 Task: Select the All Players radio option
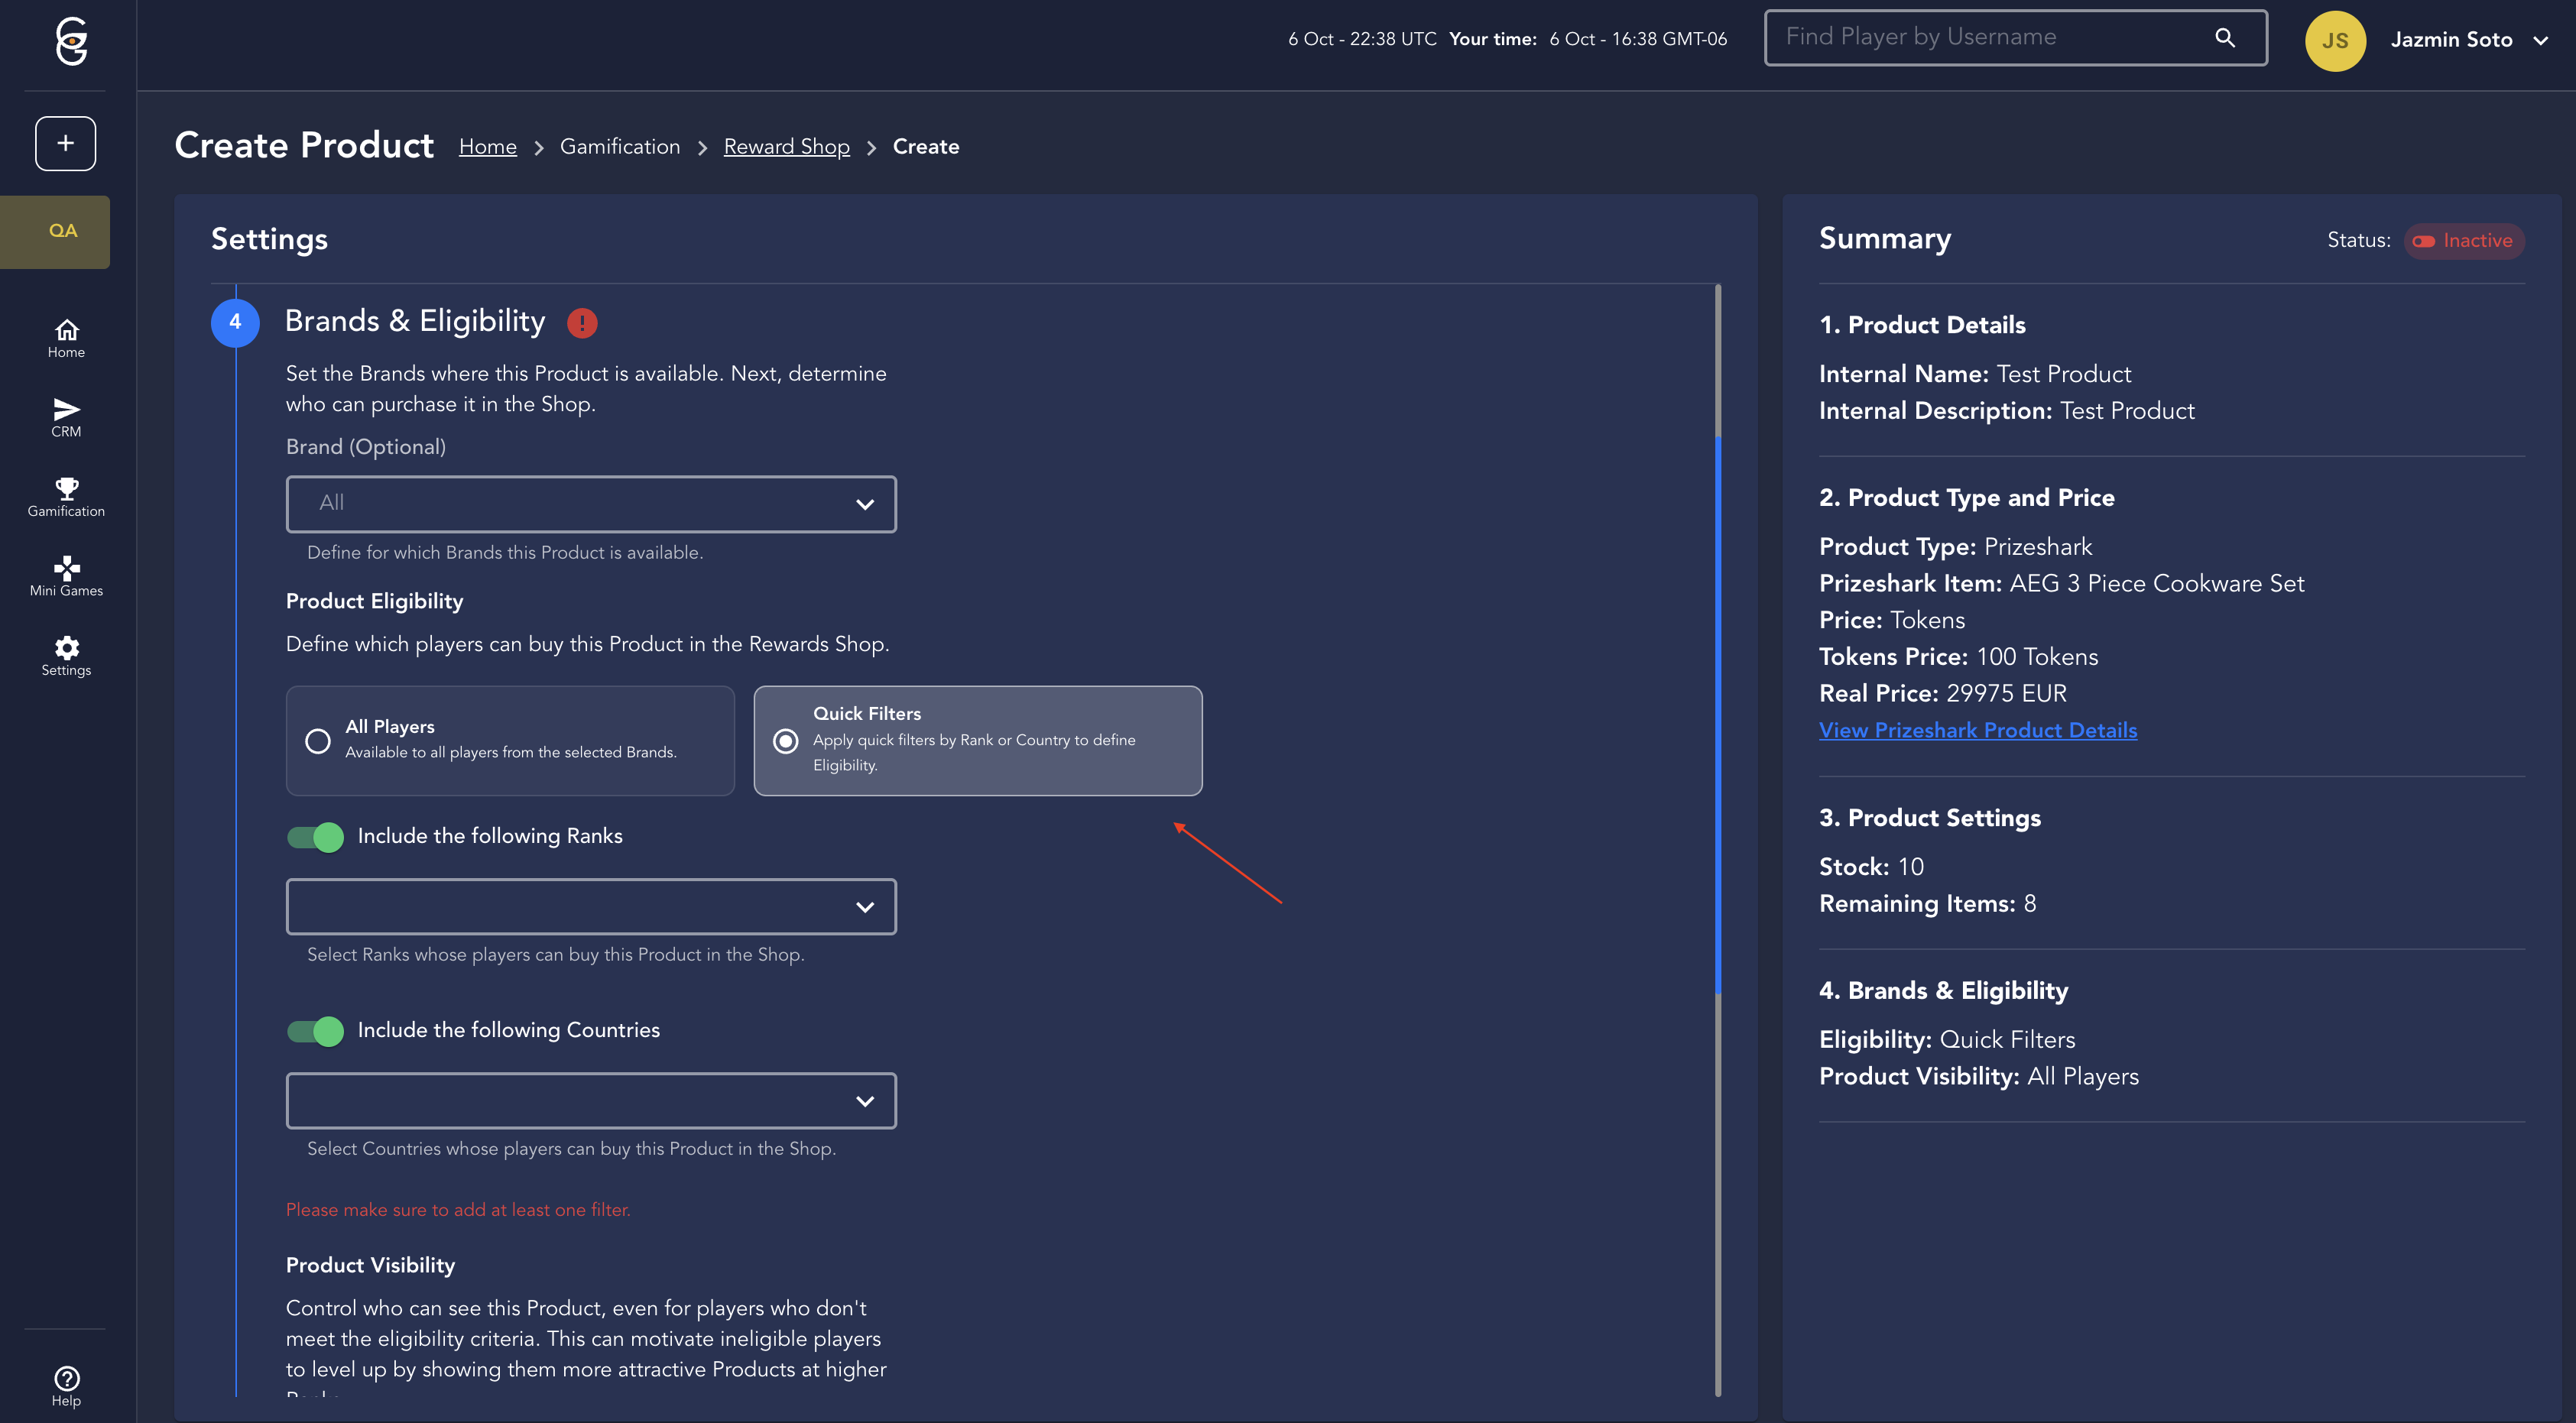point(318,741)
